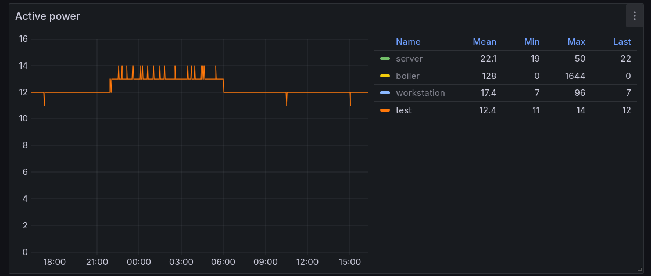Click the orange test series color marker

coord(385,110)
